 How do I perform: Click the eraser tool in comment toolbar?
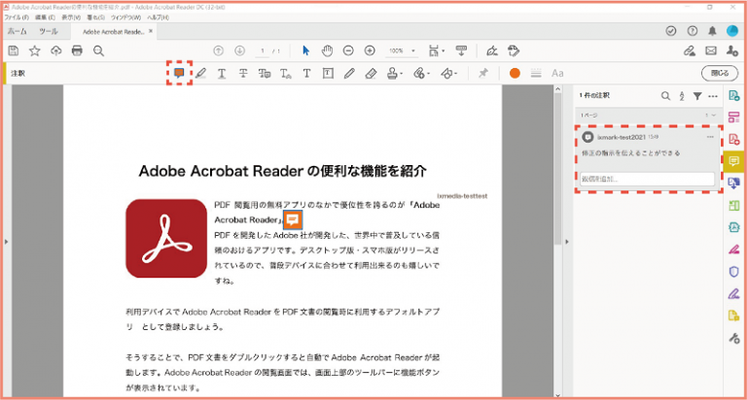[372, 73]
